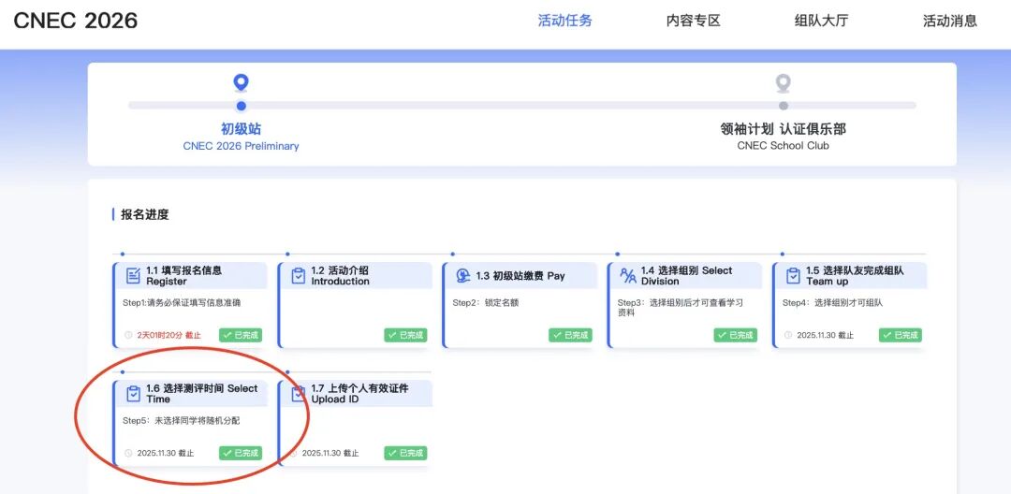
Task: Open the 1.5 选择队友完成组队 Team up title
Action: click(x=855, y=276)
